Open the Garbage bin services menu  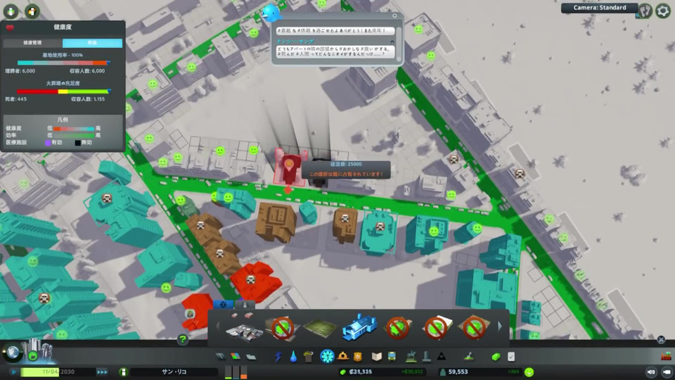[308, 357]
